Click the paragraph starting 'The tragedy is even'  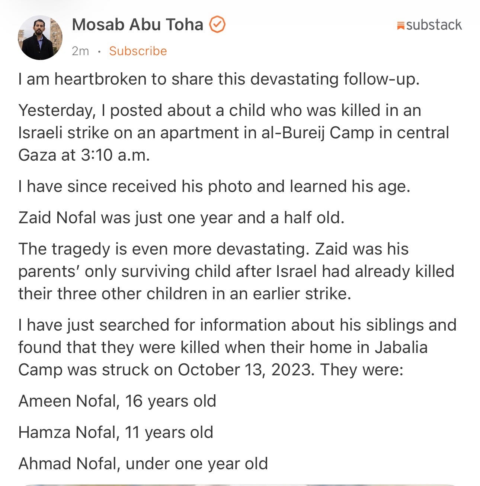236,271
